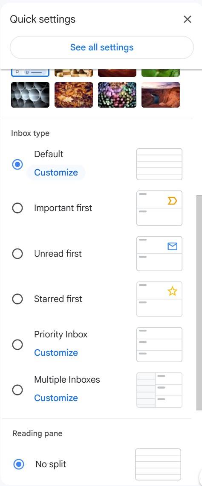Choose Unread first inbox type
202x486 pixels.
[x=17, y=254]
